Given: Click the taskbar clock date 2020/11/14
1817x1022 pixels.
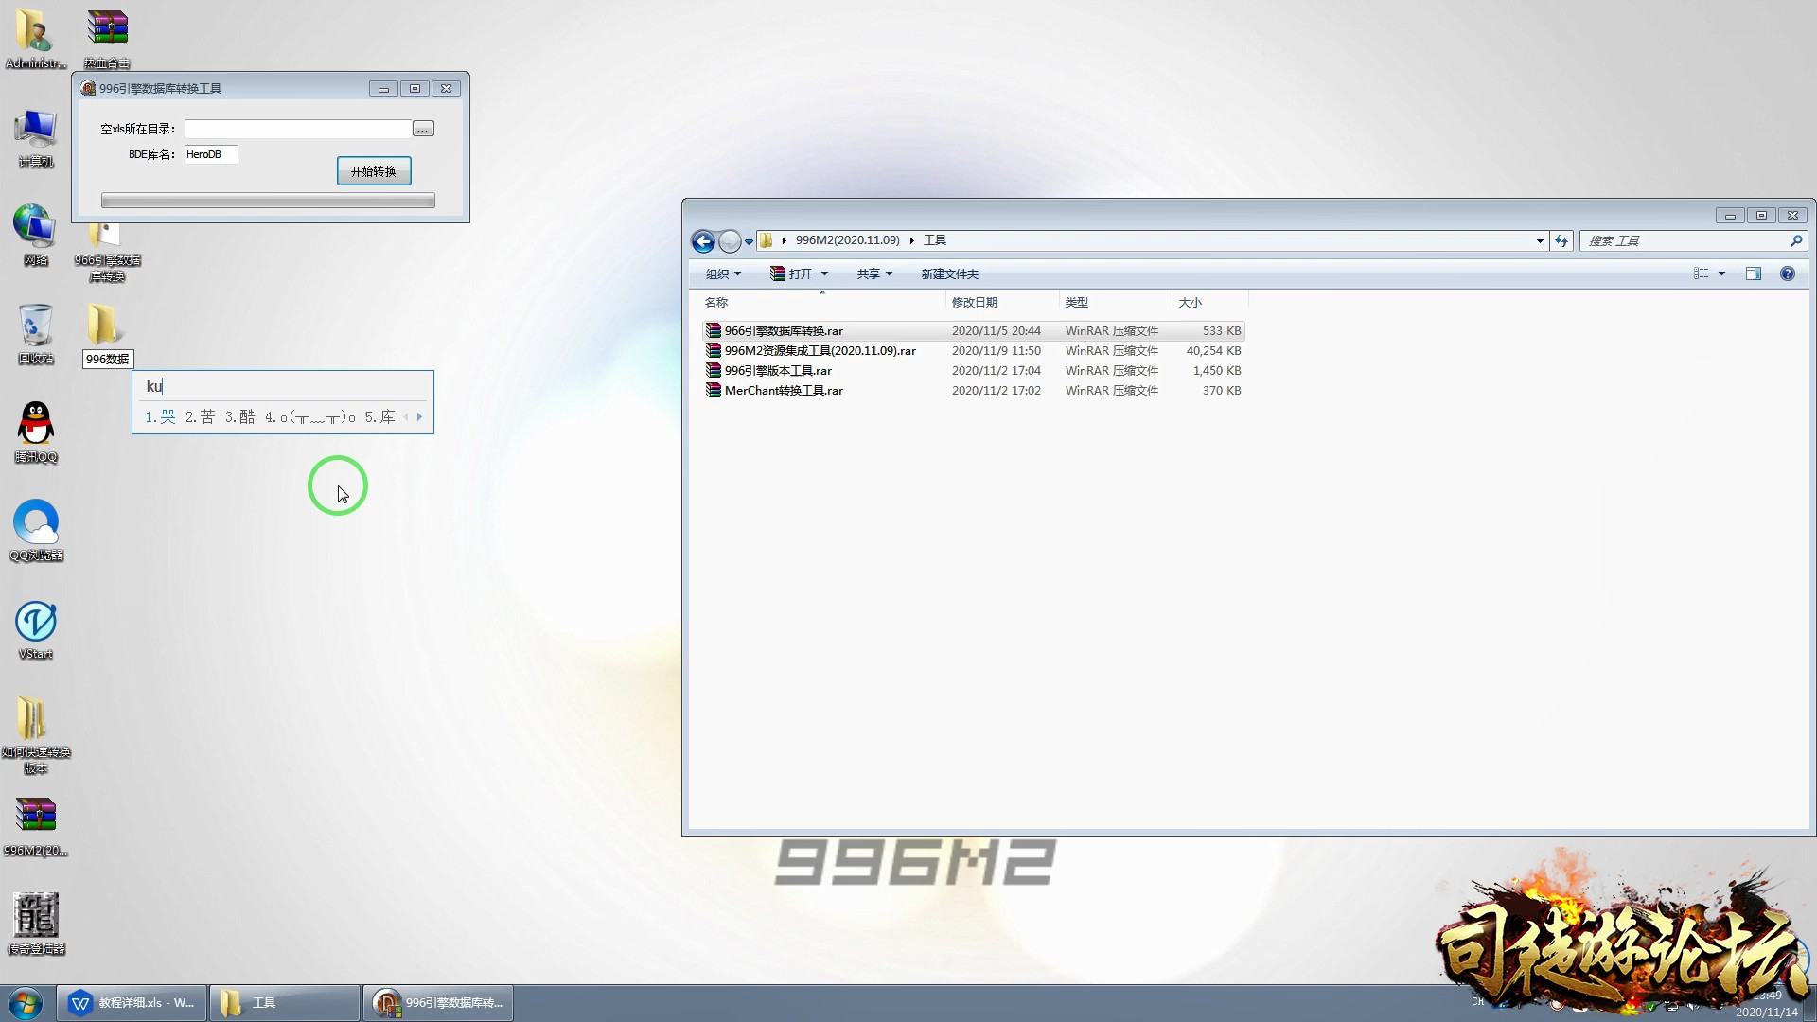Looking at the screenshot, I should click(x=1766, y=1013).
